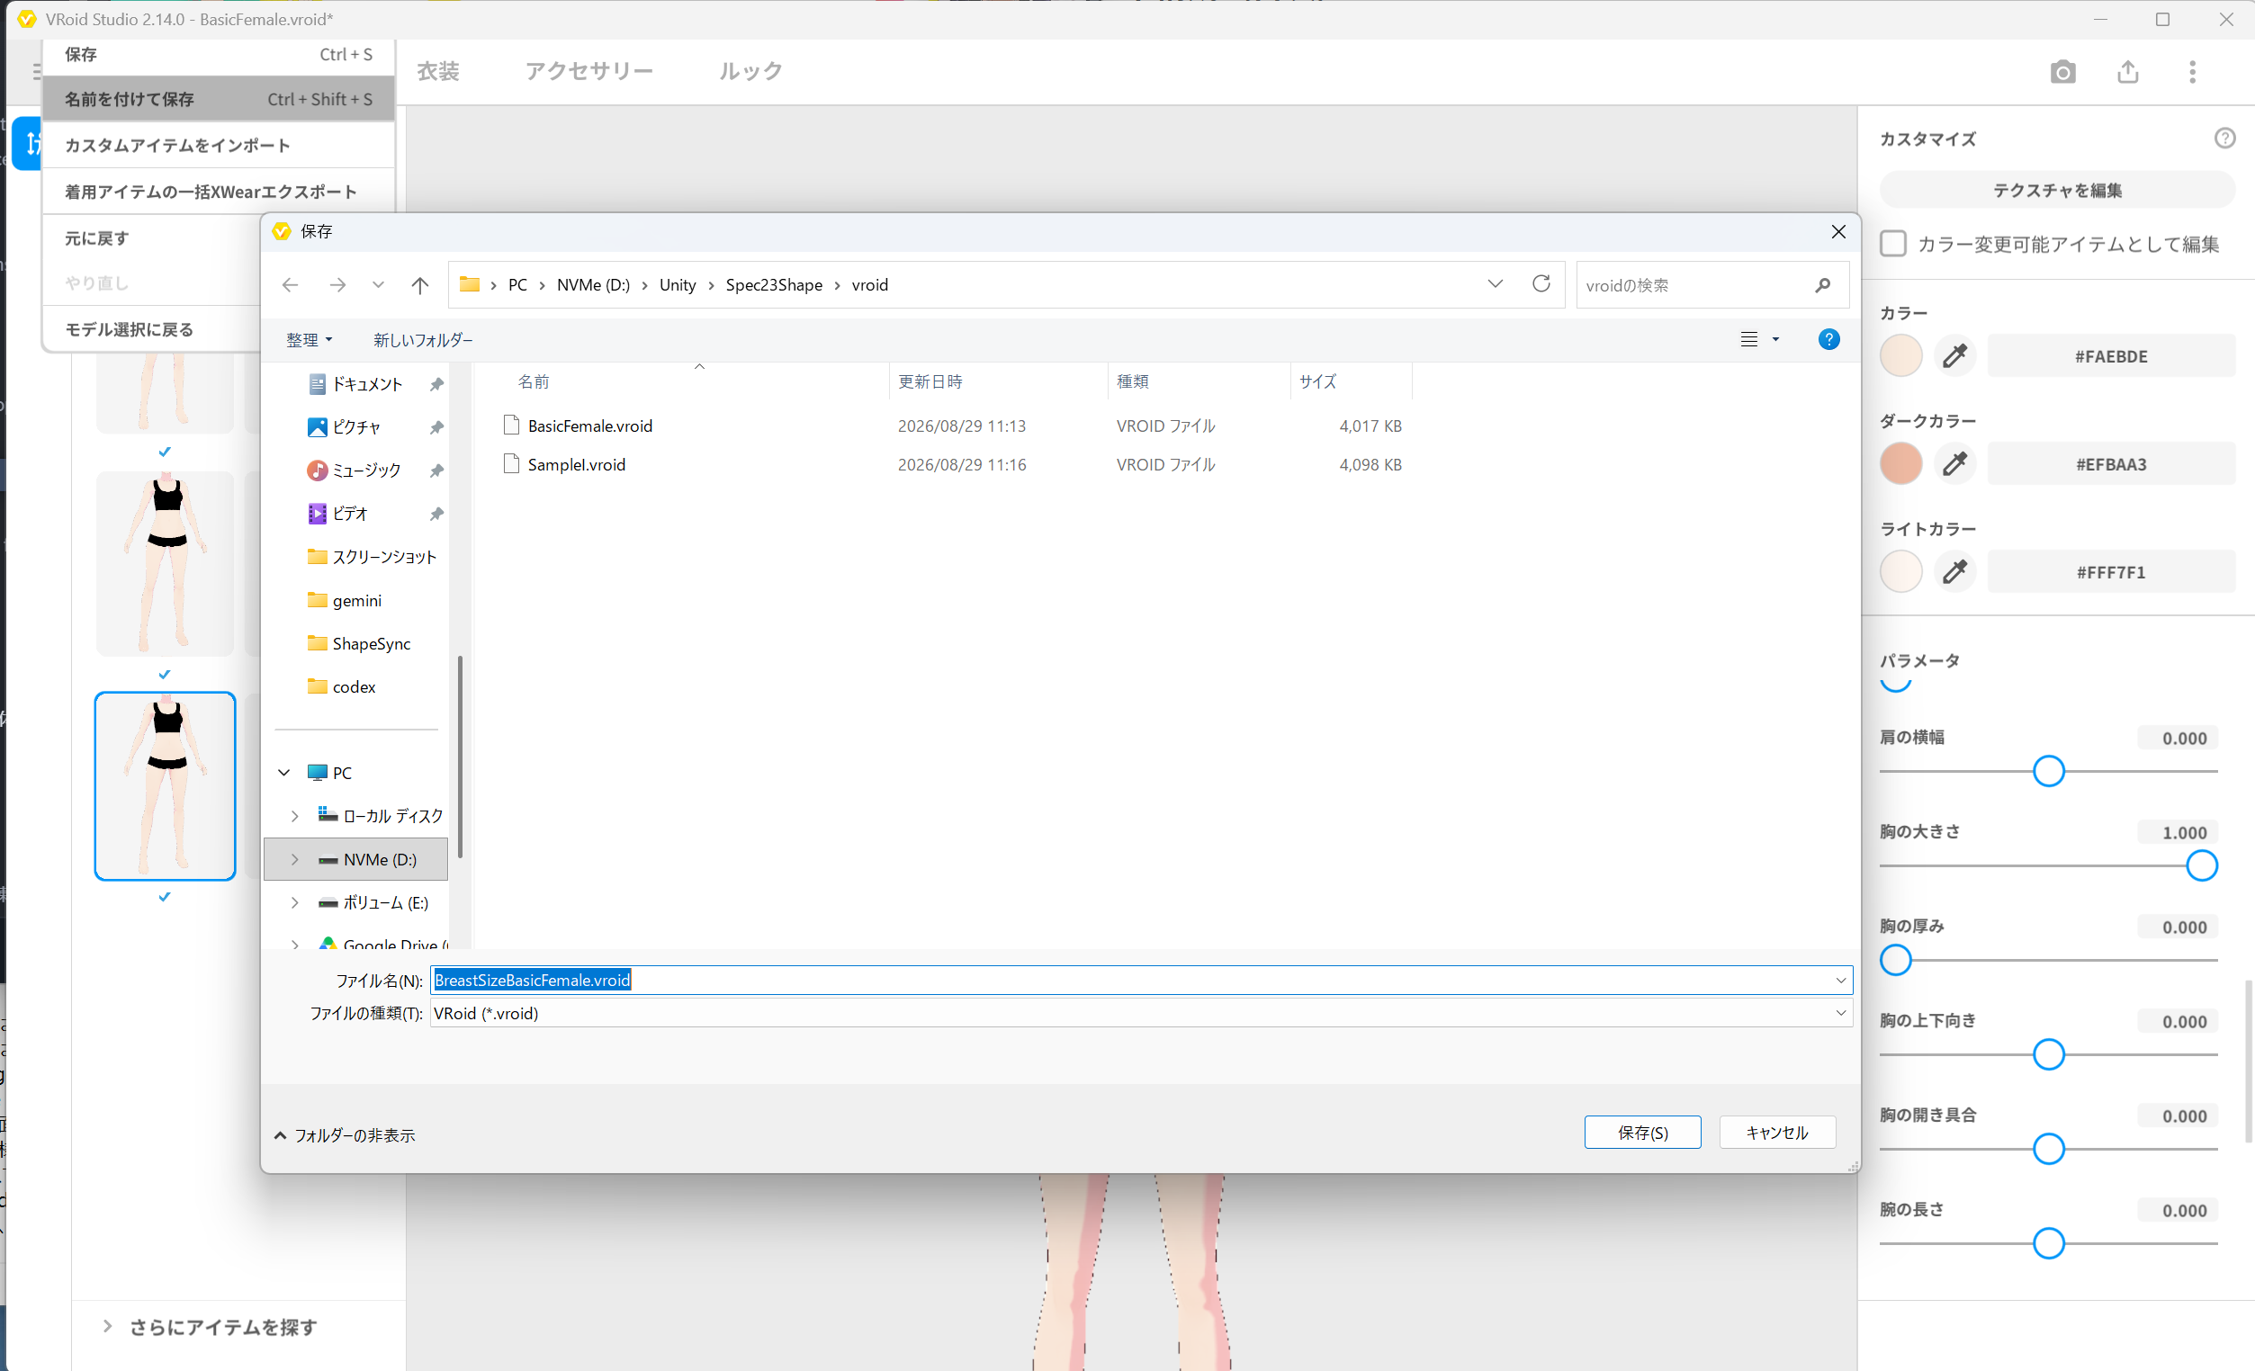Expand the Local Disk tree node

point(294,815)
